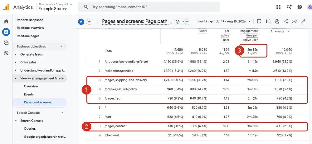Image resolution: width=312 pixels, height=144 pixels.
Task: Click the All accounts breadcrumb link
Action: [46, 4]
